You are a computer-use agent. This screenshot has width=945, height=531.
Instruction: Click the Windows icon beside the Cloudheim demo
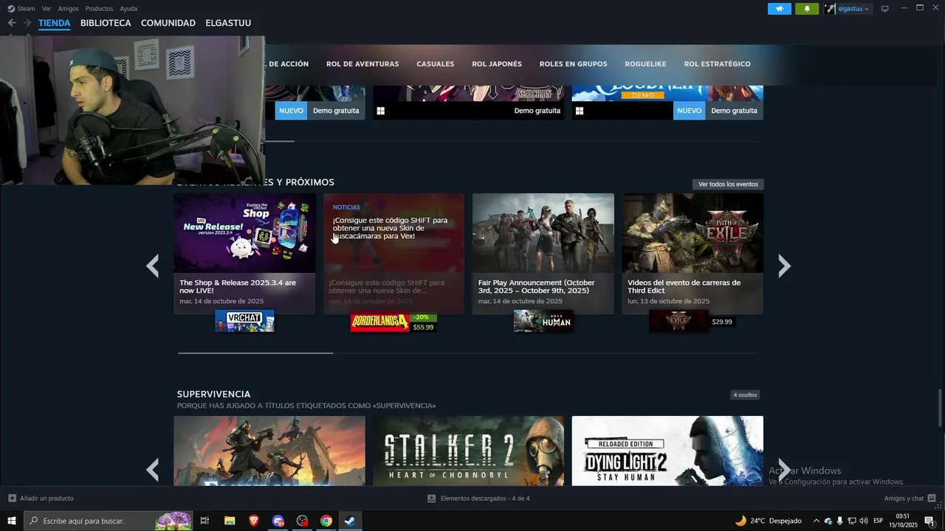pos(580,111)
